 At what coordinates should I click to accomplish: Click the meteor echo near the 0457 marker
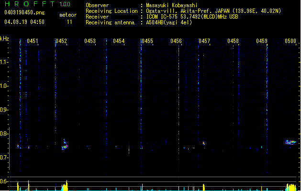click(x=204, y=144)
